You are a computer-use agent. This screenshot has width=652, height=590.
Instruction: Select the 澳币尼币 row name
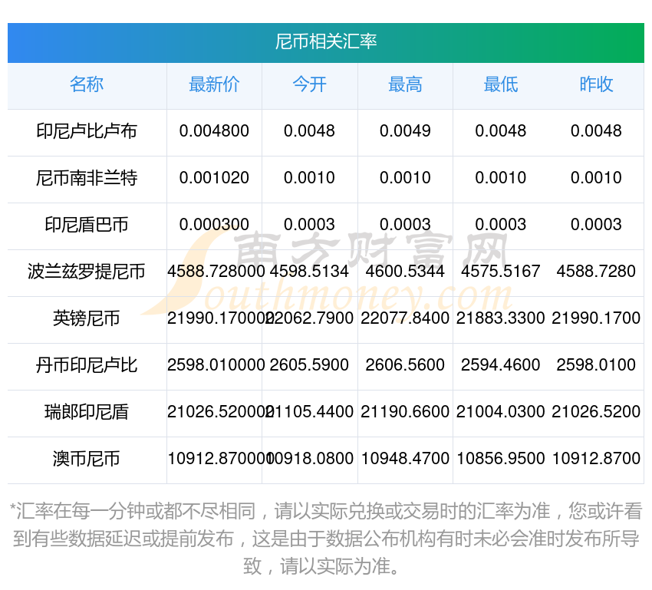click(87, 459)
